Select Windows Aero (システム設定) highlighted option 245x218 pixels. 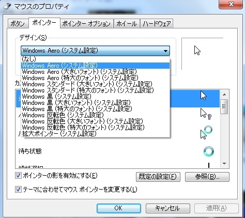[x=95, y=66]
